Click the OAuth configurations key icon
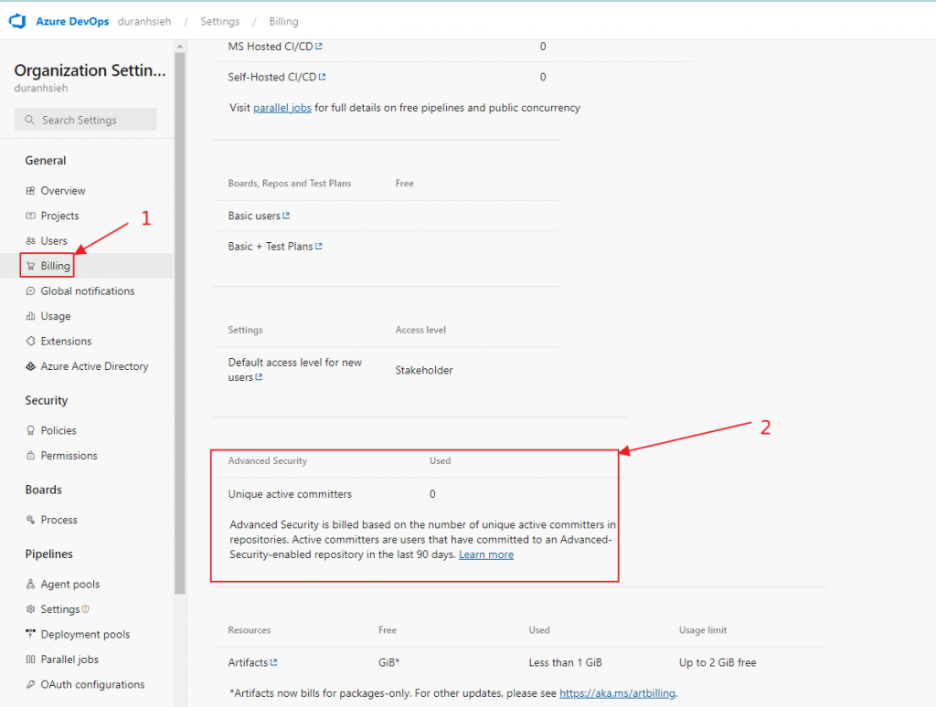This screenshot has width=936, height=707. click(30, 685)
